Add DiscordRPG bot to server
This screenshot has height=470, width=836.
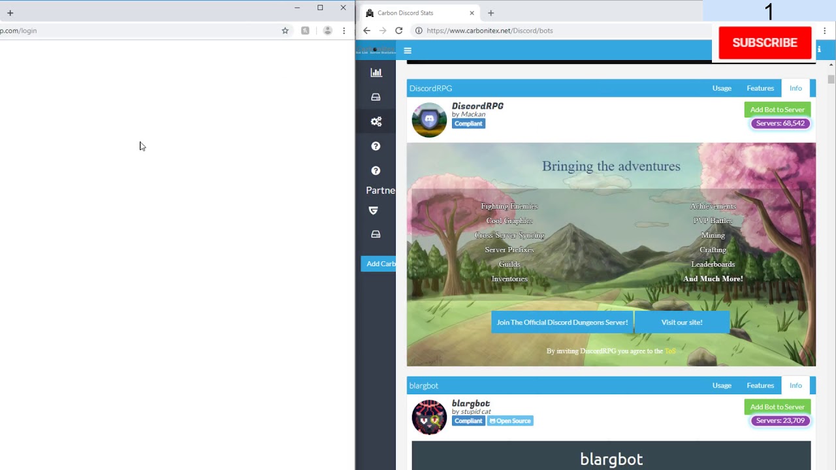[x=777, y=110]
